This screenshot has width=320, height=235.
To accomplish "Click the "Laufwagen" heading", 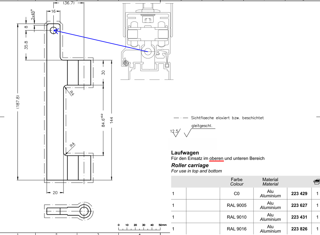I will click(185, 153).
